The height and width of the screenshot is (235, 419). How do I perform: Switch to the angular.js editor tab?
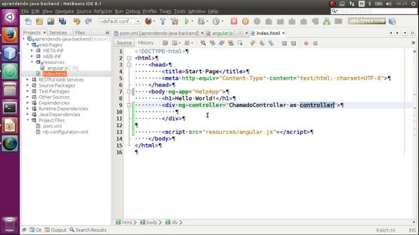tap(227, 33)
